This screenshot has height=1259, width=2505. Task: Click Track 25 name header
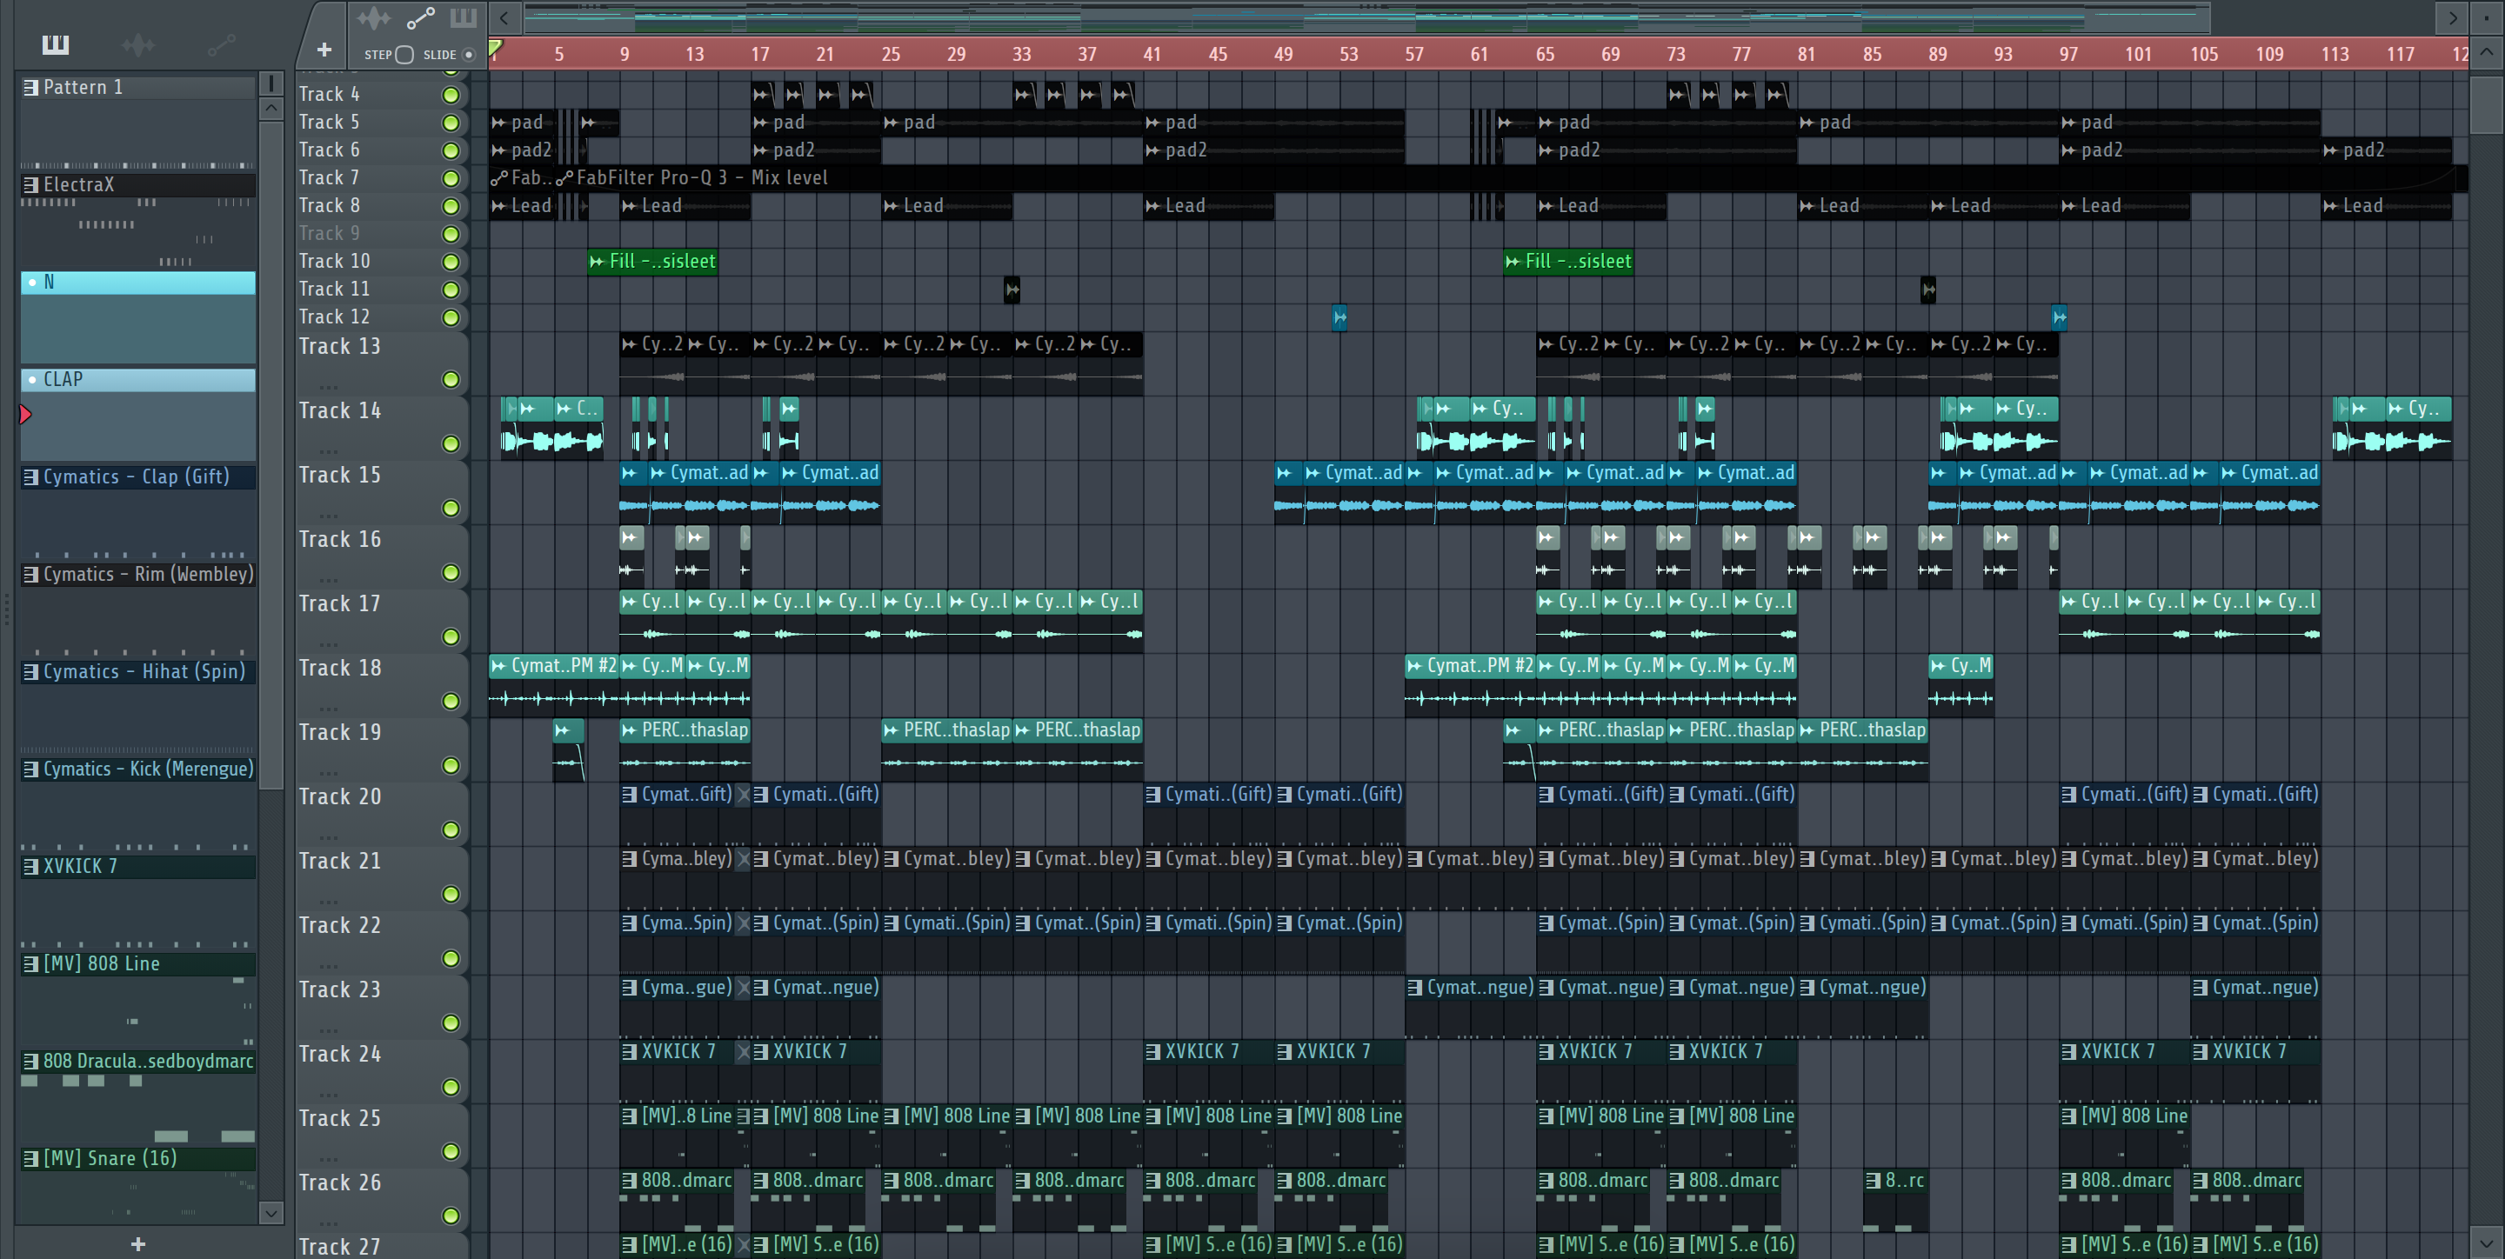[x=339, y=1118]
